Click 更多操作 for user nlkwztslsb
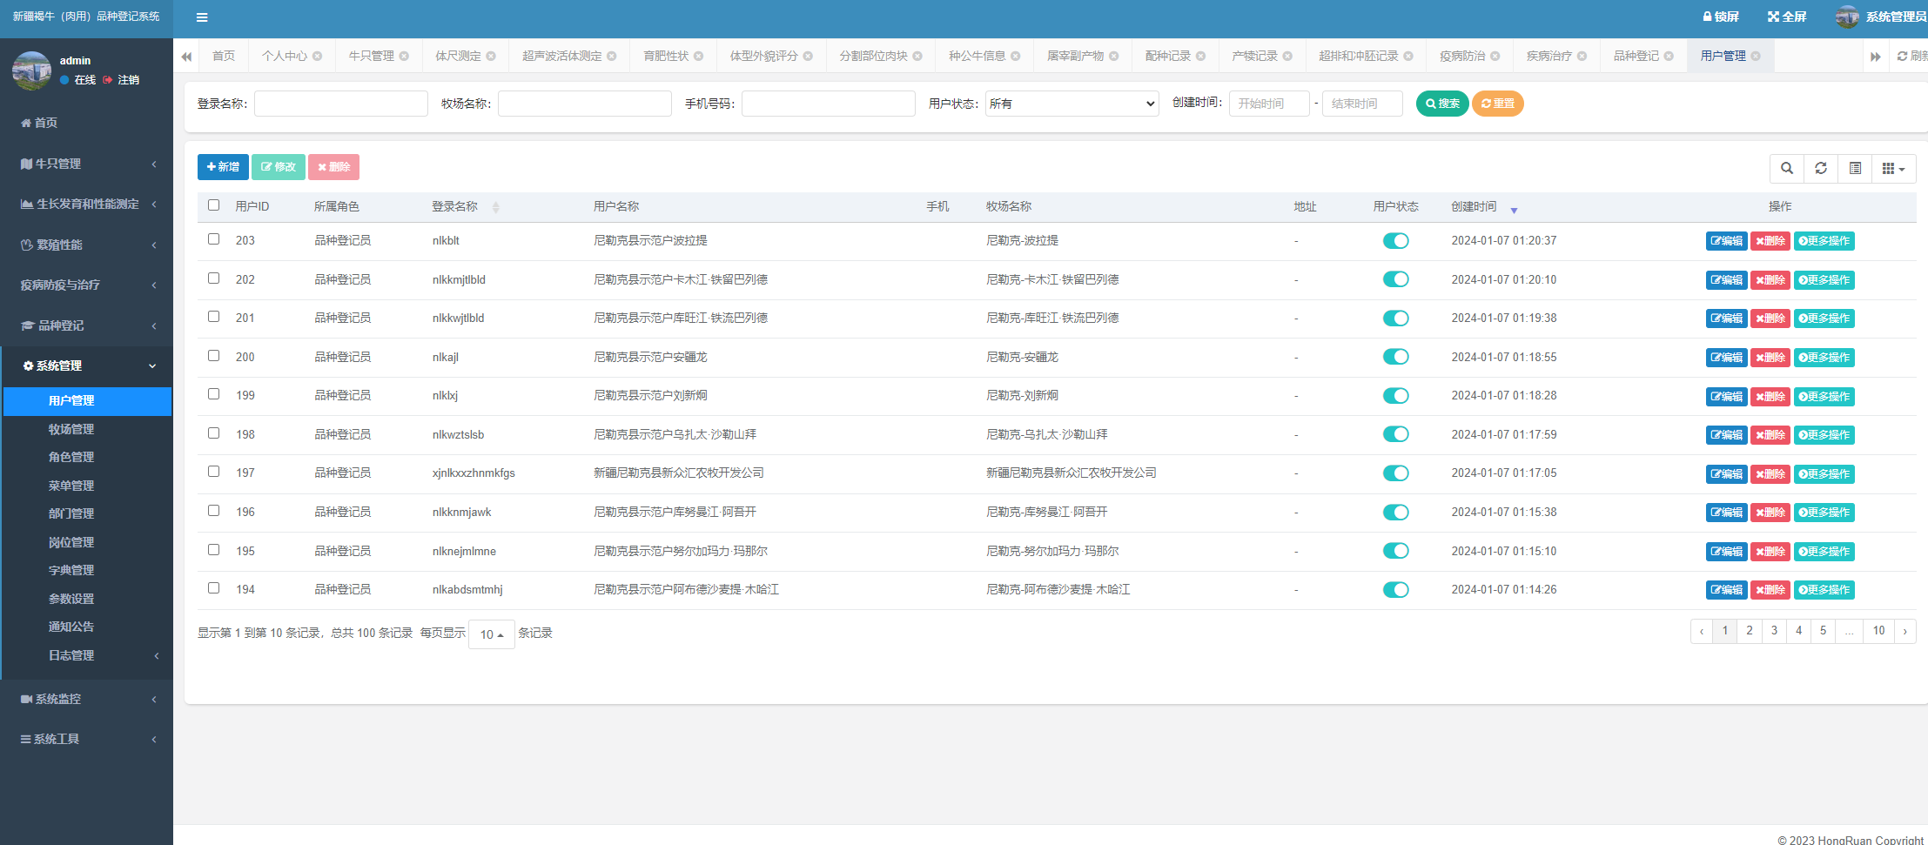This screenshot has height=845, width=1928. [1824, 435]
